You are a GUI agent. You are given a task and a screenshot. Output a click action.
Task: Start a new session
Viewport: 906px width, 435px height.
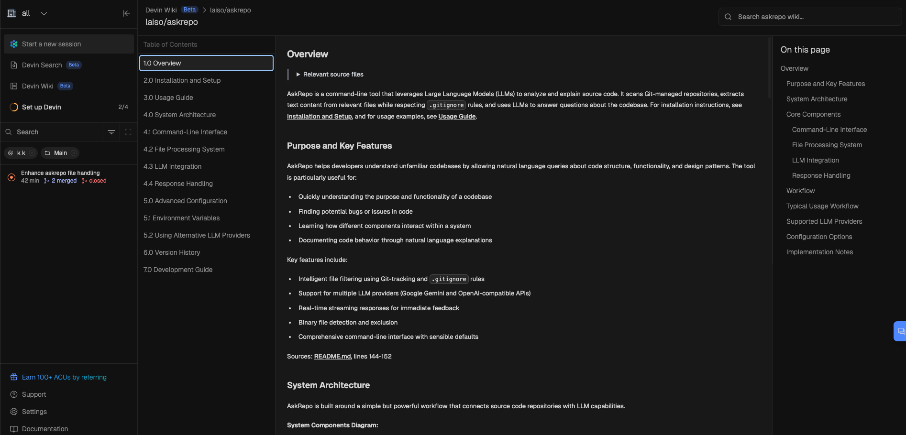[x=69, y=44]
